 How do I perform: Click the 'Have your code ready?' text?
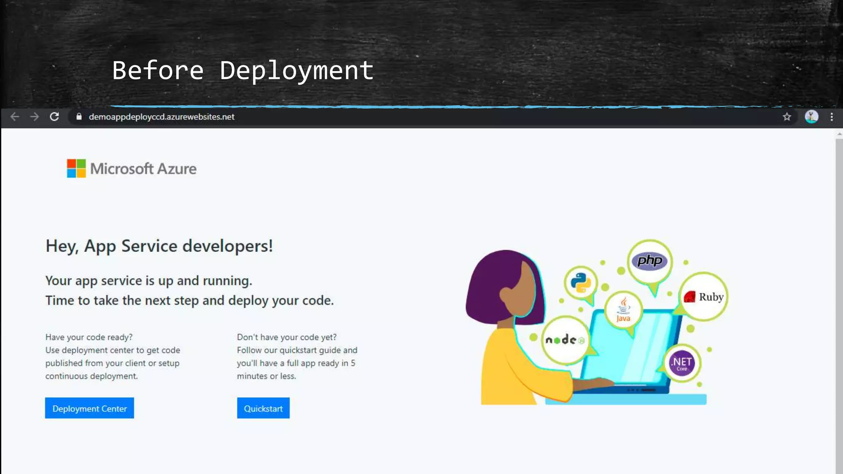click(x=89, y=337)
